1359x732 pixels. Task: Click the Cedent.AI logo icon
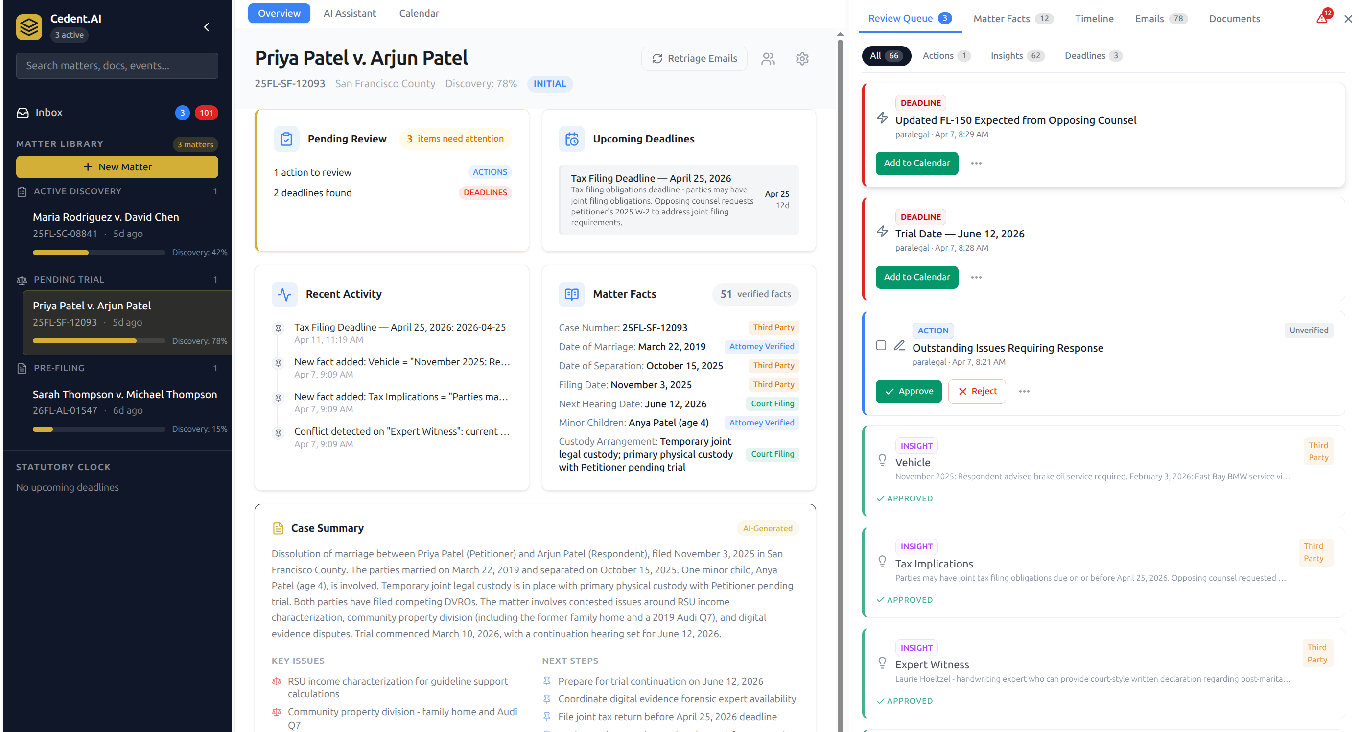click(29, 27)
